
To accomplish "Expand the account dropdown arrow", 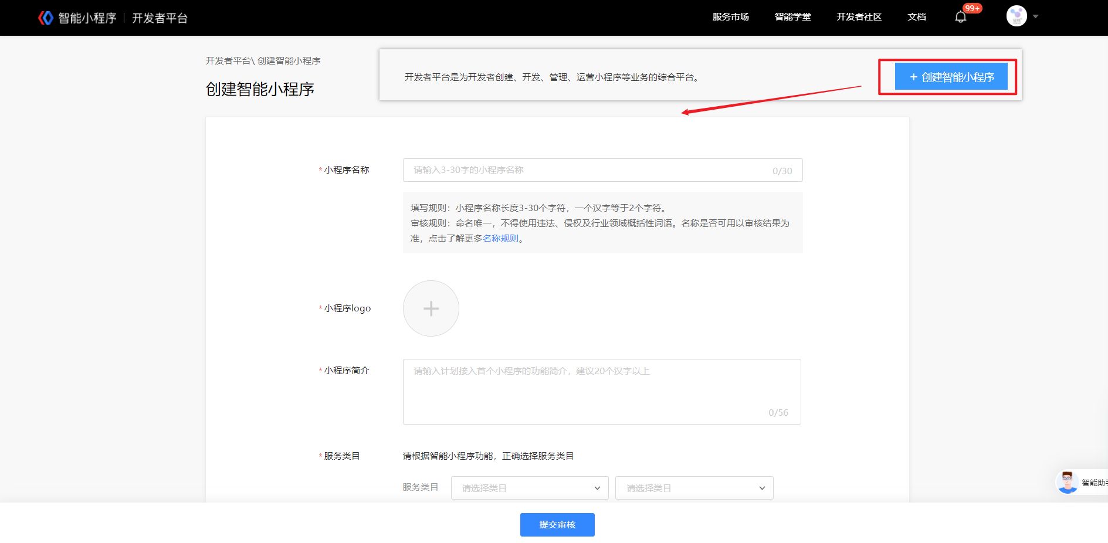I will tap(1035, 17).
